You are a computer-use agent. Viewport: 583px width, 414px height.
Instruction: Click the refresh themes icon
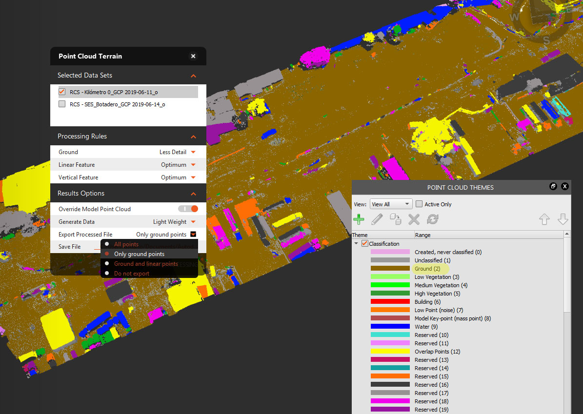click(432, 219)
